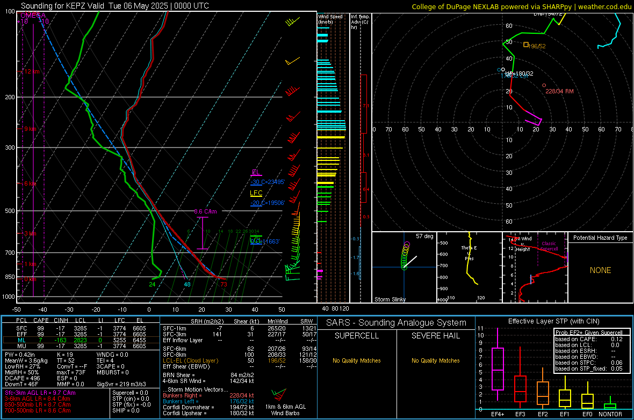The height and width of the screenshot is (420, 634).
Task: Click the 850-500mb LR value line
Action: pyautogui.click(x=38, y=404)
